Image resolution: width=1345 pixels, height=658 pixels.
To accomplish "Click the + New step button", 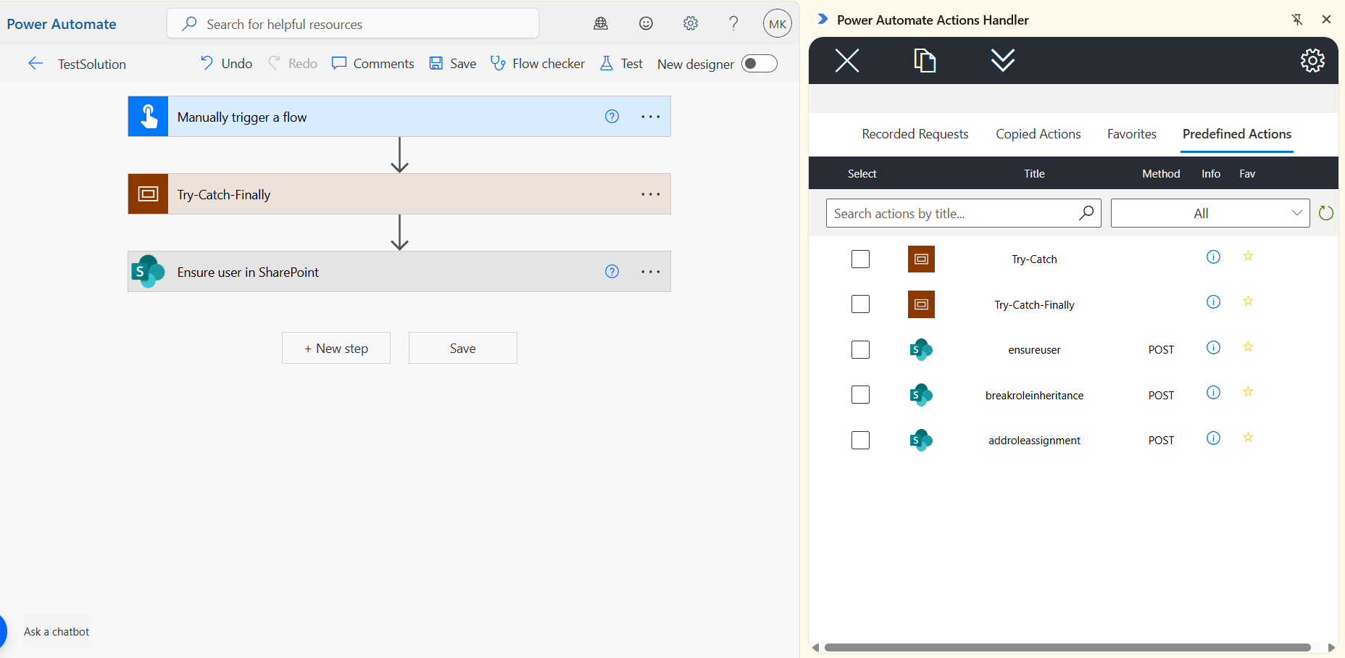I will [336, 349].
